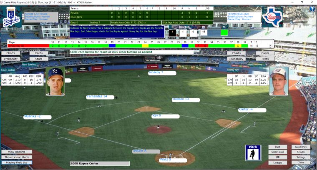Viewport: 317px width, 170px height.
Task: Click Show Lineup Grids
Action: (x=17, y=157)
